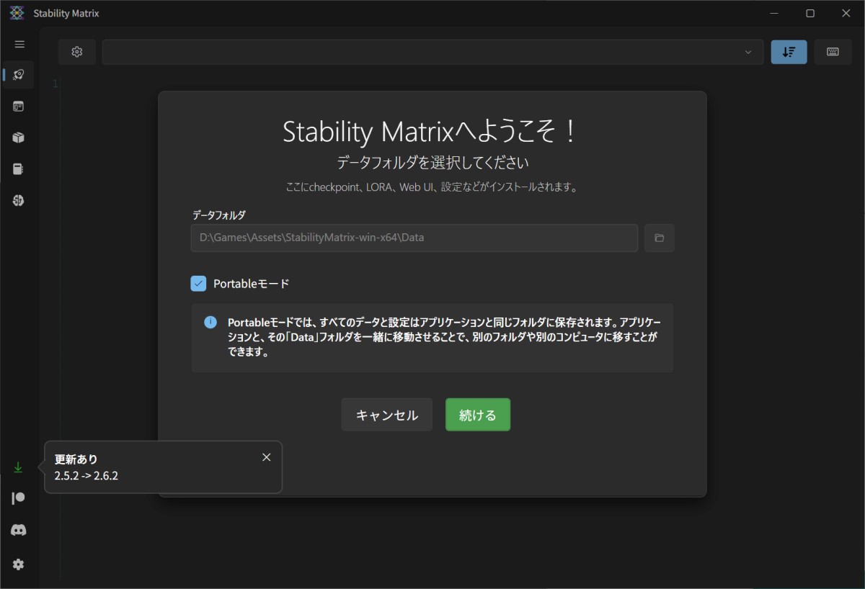Open the Patreon icon in sidebar
This screenshot has height=589, width=865.
tap(19, 498)
